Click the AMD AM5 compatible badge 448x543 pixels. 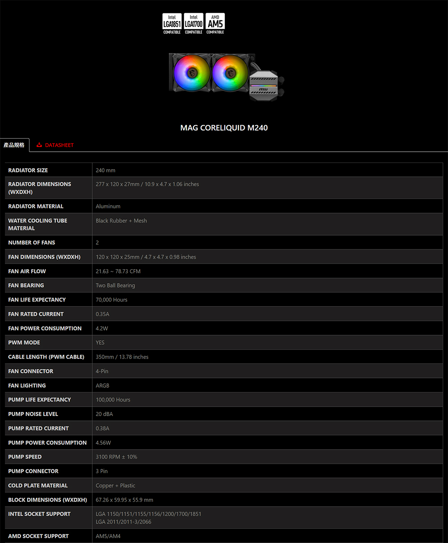pos(215,24)
